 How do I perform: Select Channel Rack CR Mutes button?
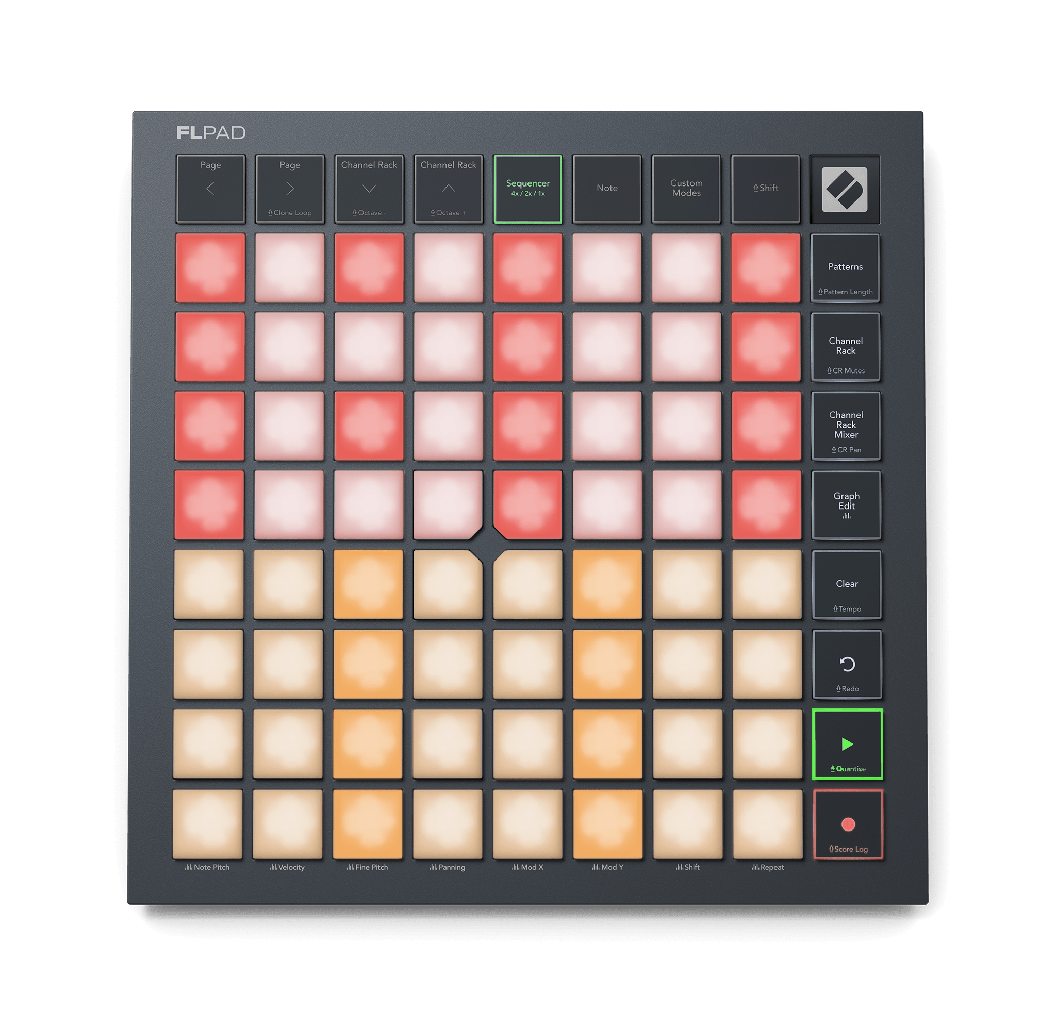click(846, 347)
